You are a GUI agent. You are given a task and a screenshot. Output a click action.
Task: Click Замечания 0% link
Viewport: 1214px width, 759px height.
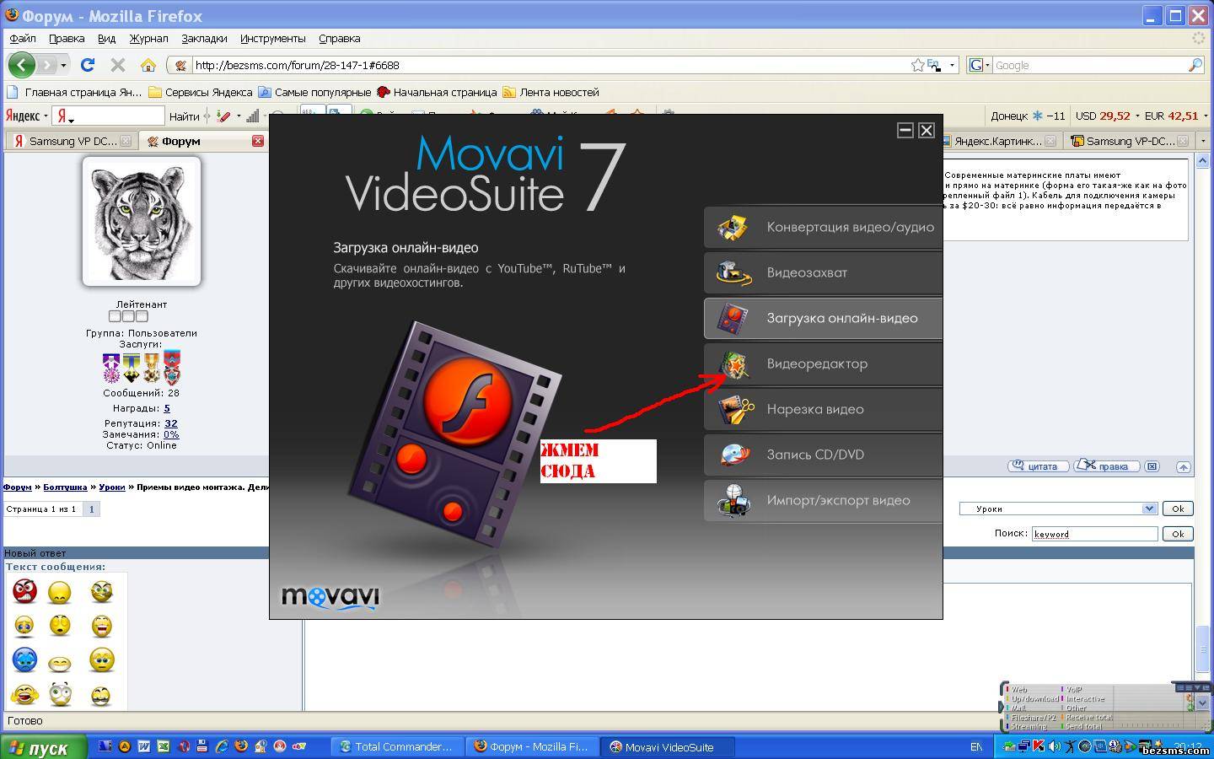(171, 434)
